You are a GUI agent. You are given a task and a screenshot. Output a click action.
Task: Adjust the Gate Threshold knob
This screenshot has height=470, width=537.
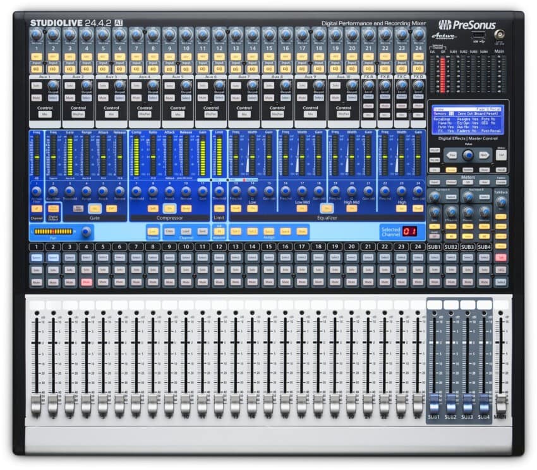(x=71, y=191)
